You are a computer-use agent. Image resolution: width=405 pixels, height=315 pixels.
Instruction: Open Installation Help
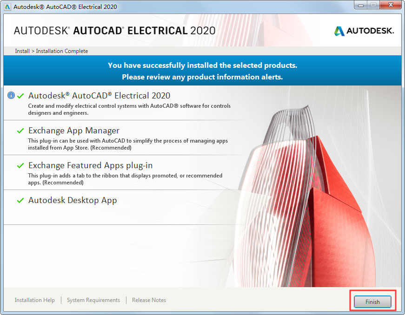(x=34, y=300)
